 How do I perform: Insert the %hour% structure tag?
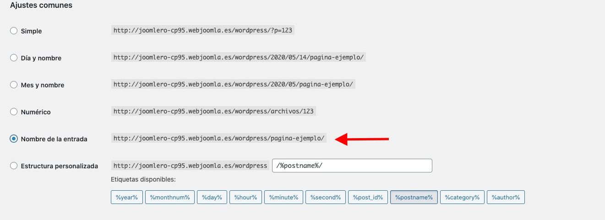coord(245,197)
